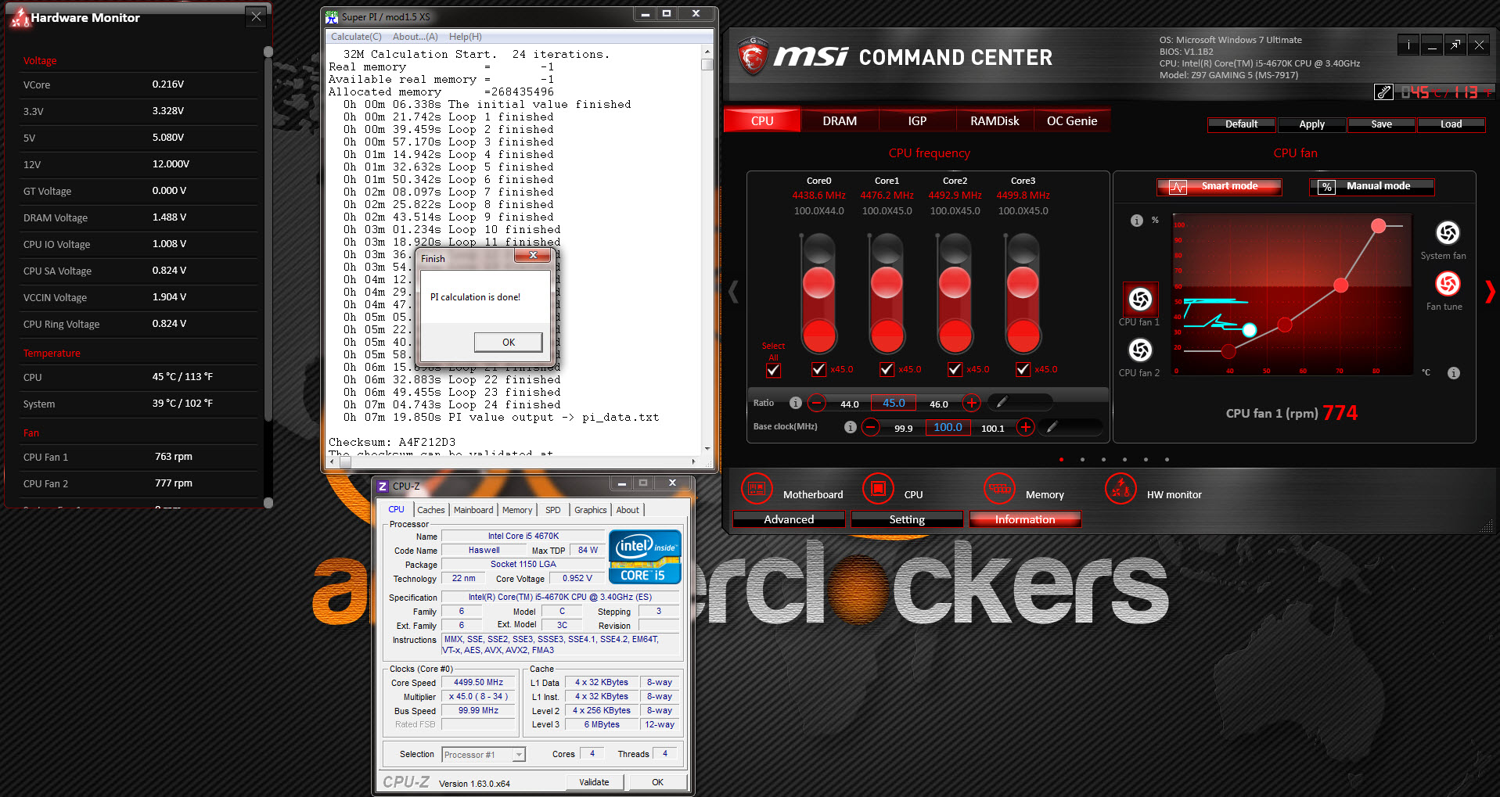Increase CPU ratio with plus icon
The image size is (1500, 797).
point(971,403)
